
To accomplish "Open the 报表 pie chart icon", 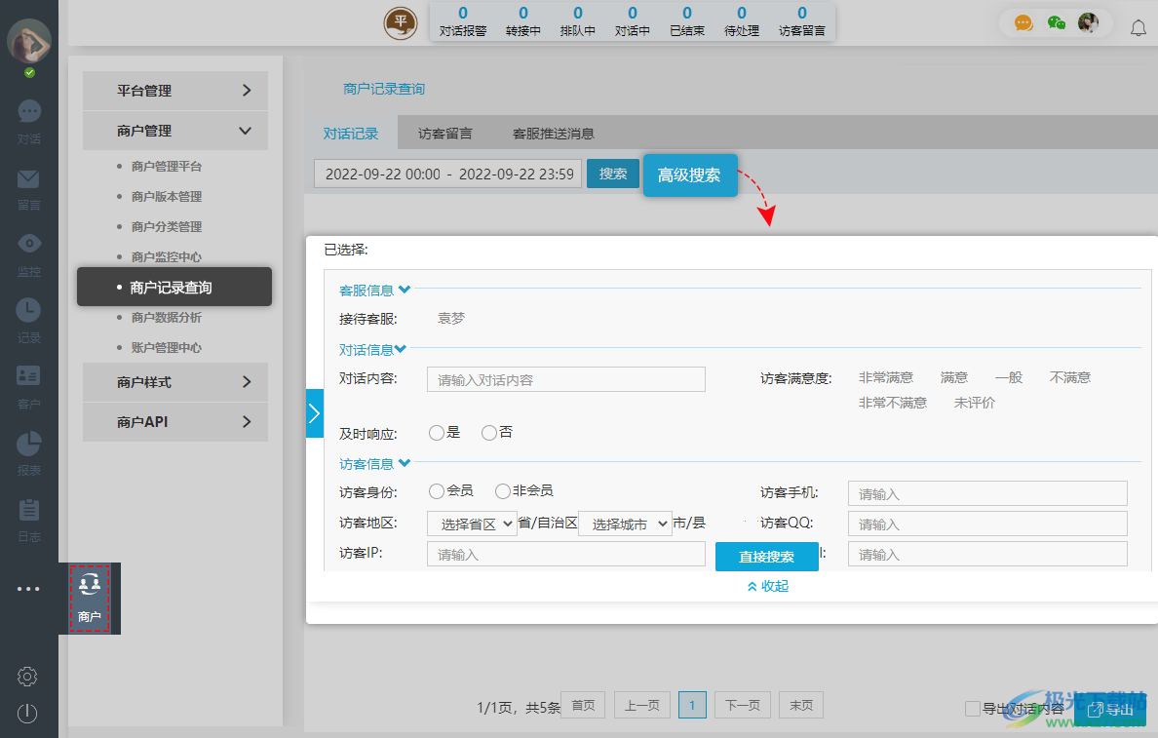I will pyautogui.click(x=28, y=444).
